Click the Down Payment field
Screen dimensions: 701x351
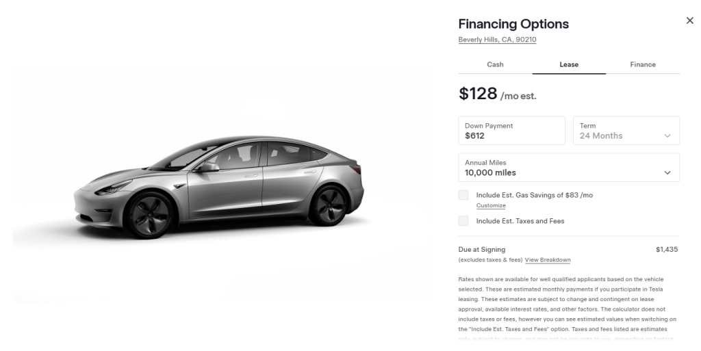511,131
